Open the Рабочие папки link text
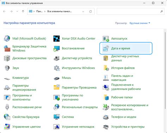Viewport: 167px width, 133px height. 122,97
